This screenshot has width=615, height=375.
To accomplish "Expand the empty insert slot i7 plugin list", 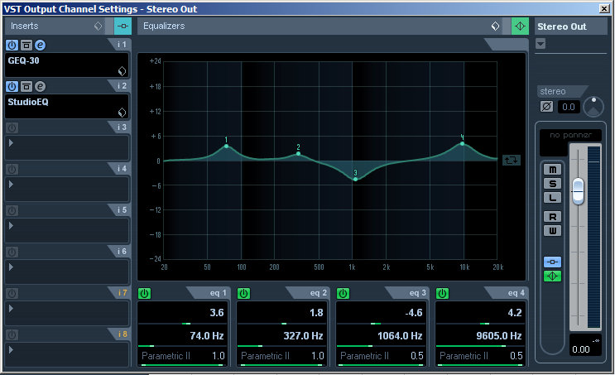I will coord(11,308).
